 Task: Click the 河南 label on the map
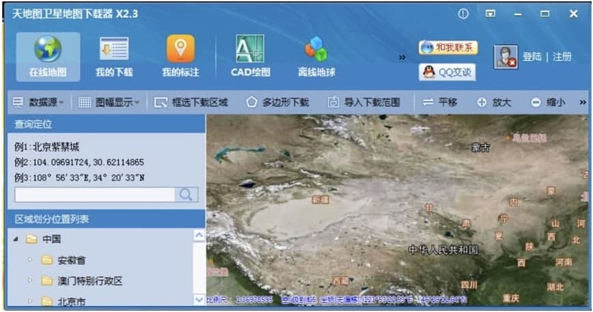[564, 261]
